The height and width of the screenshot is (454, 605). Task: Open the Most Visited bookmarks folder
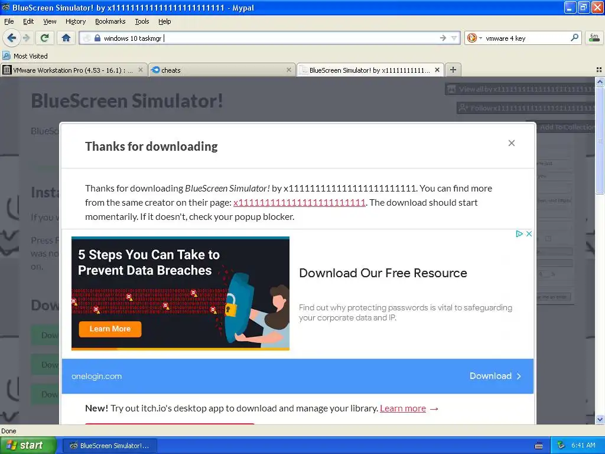[25, 56]
